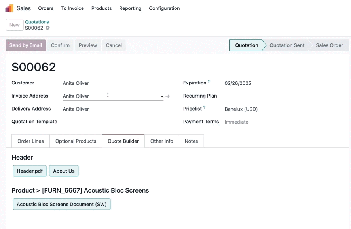Viewport: 351px width, 229px height.
Task: Open the Reporting menu
Action: (130, 8)
